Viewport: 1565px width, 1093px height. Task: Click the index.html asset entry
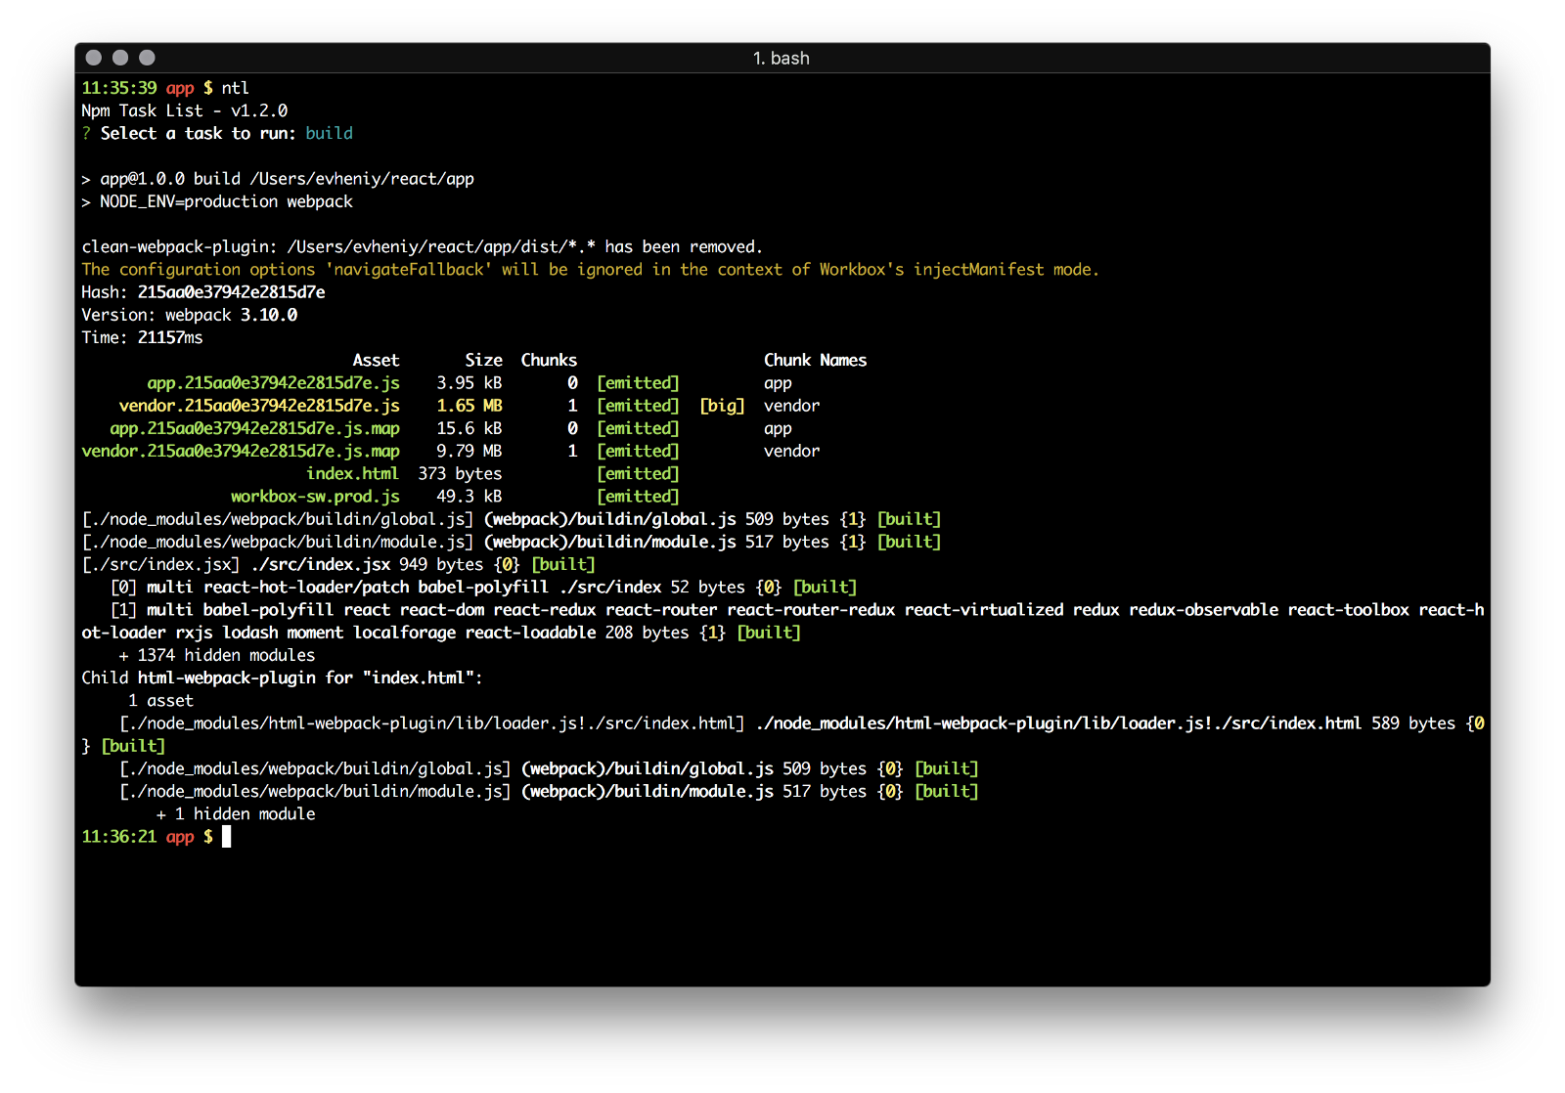(352, 473)
